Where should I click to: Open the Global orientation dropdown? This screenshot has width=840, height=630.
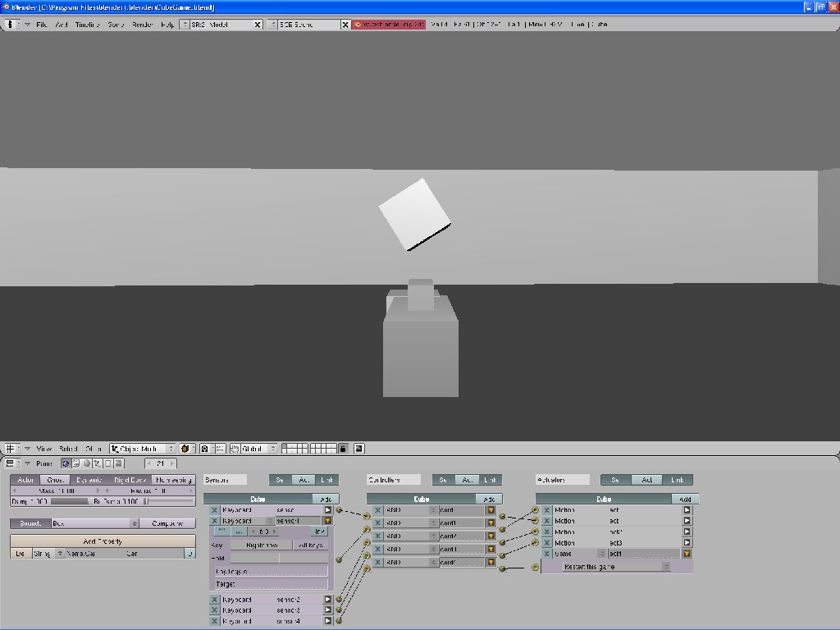(x=258, y=449)
